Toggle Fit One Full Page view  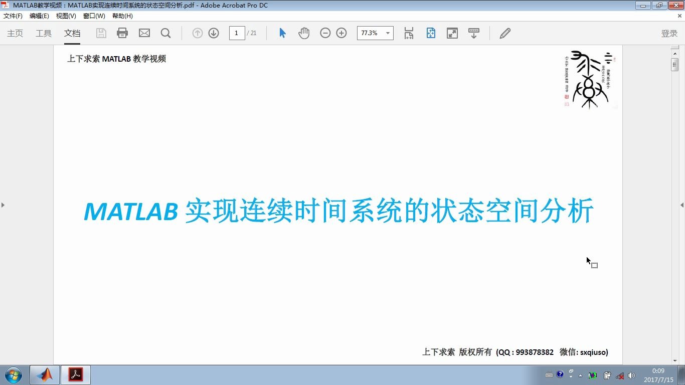pyautogui.click(x=431, y=33)
